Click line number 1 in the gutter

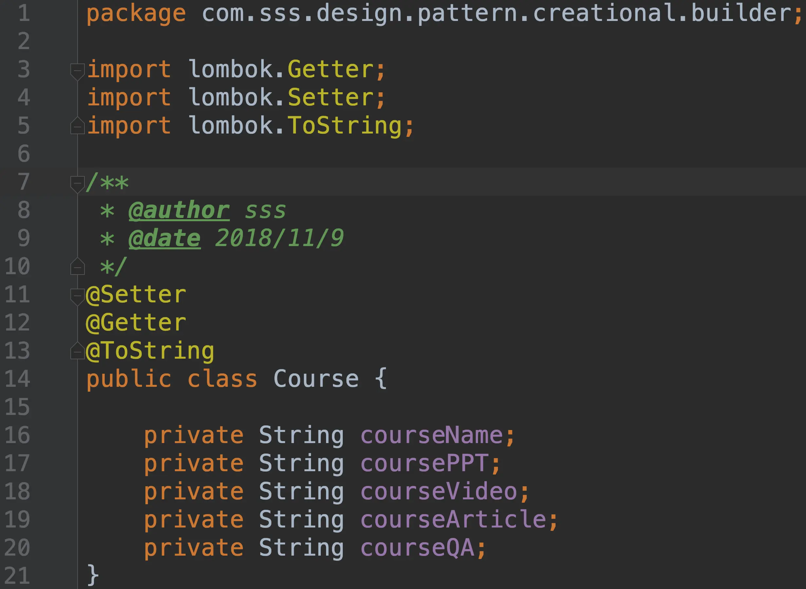pyautogui.click(x=24, y=13)
